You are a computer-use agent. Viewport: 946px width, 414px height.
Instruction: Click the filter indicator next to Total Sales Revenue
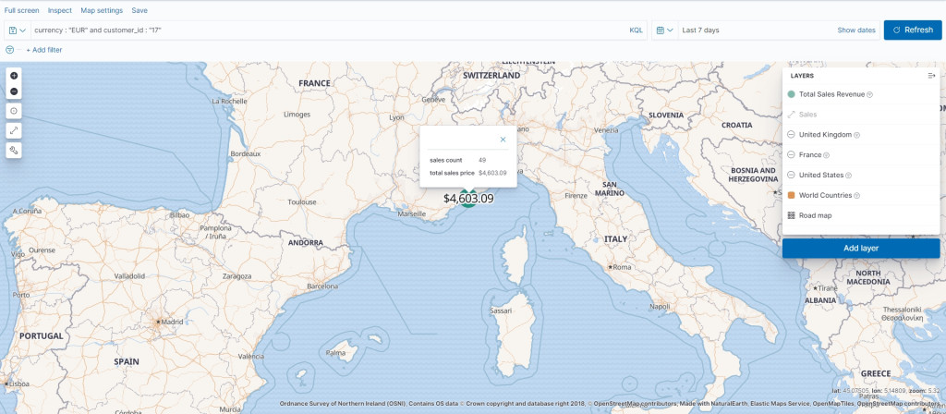tap(869, 95)
